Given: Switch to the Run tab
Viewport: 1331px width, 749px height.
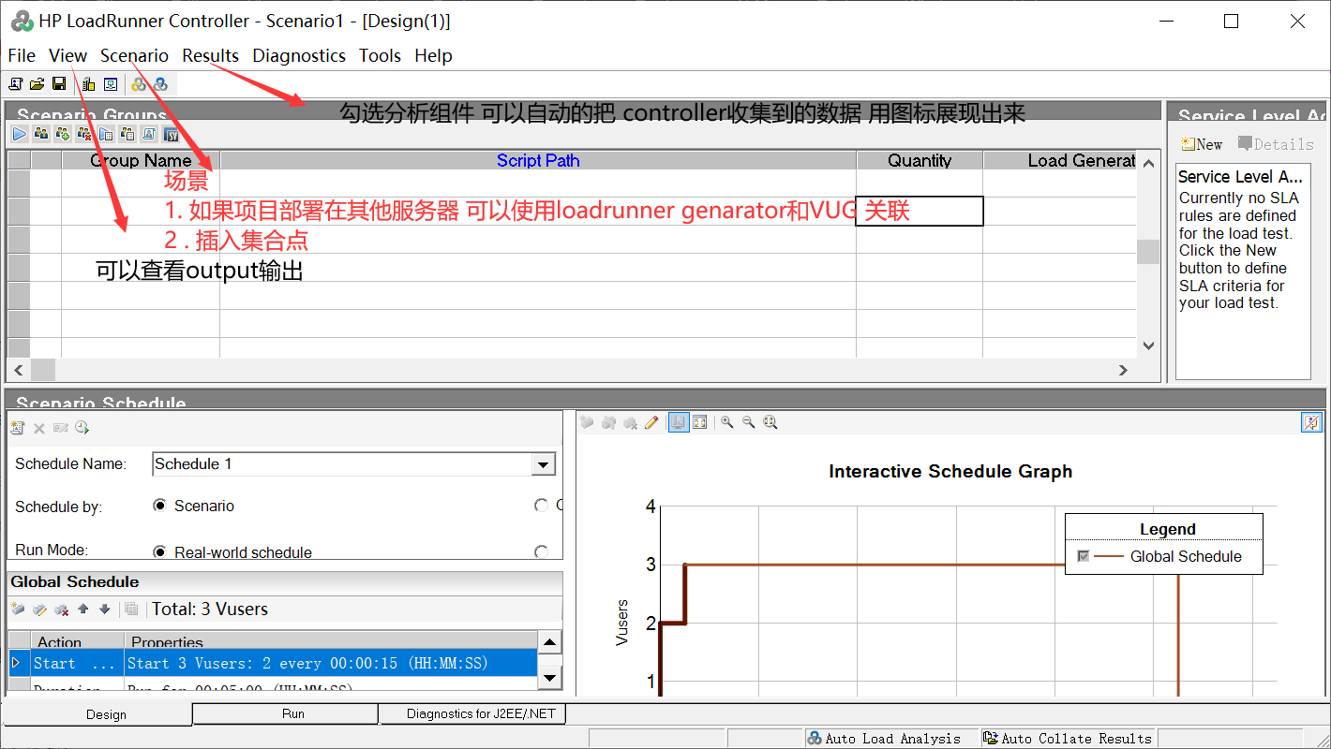Looking at the screenshot, I should click(285, 713).
